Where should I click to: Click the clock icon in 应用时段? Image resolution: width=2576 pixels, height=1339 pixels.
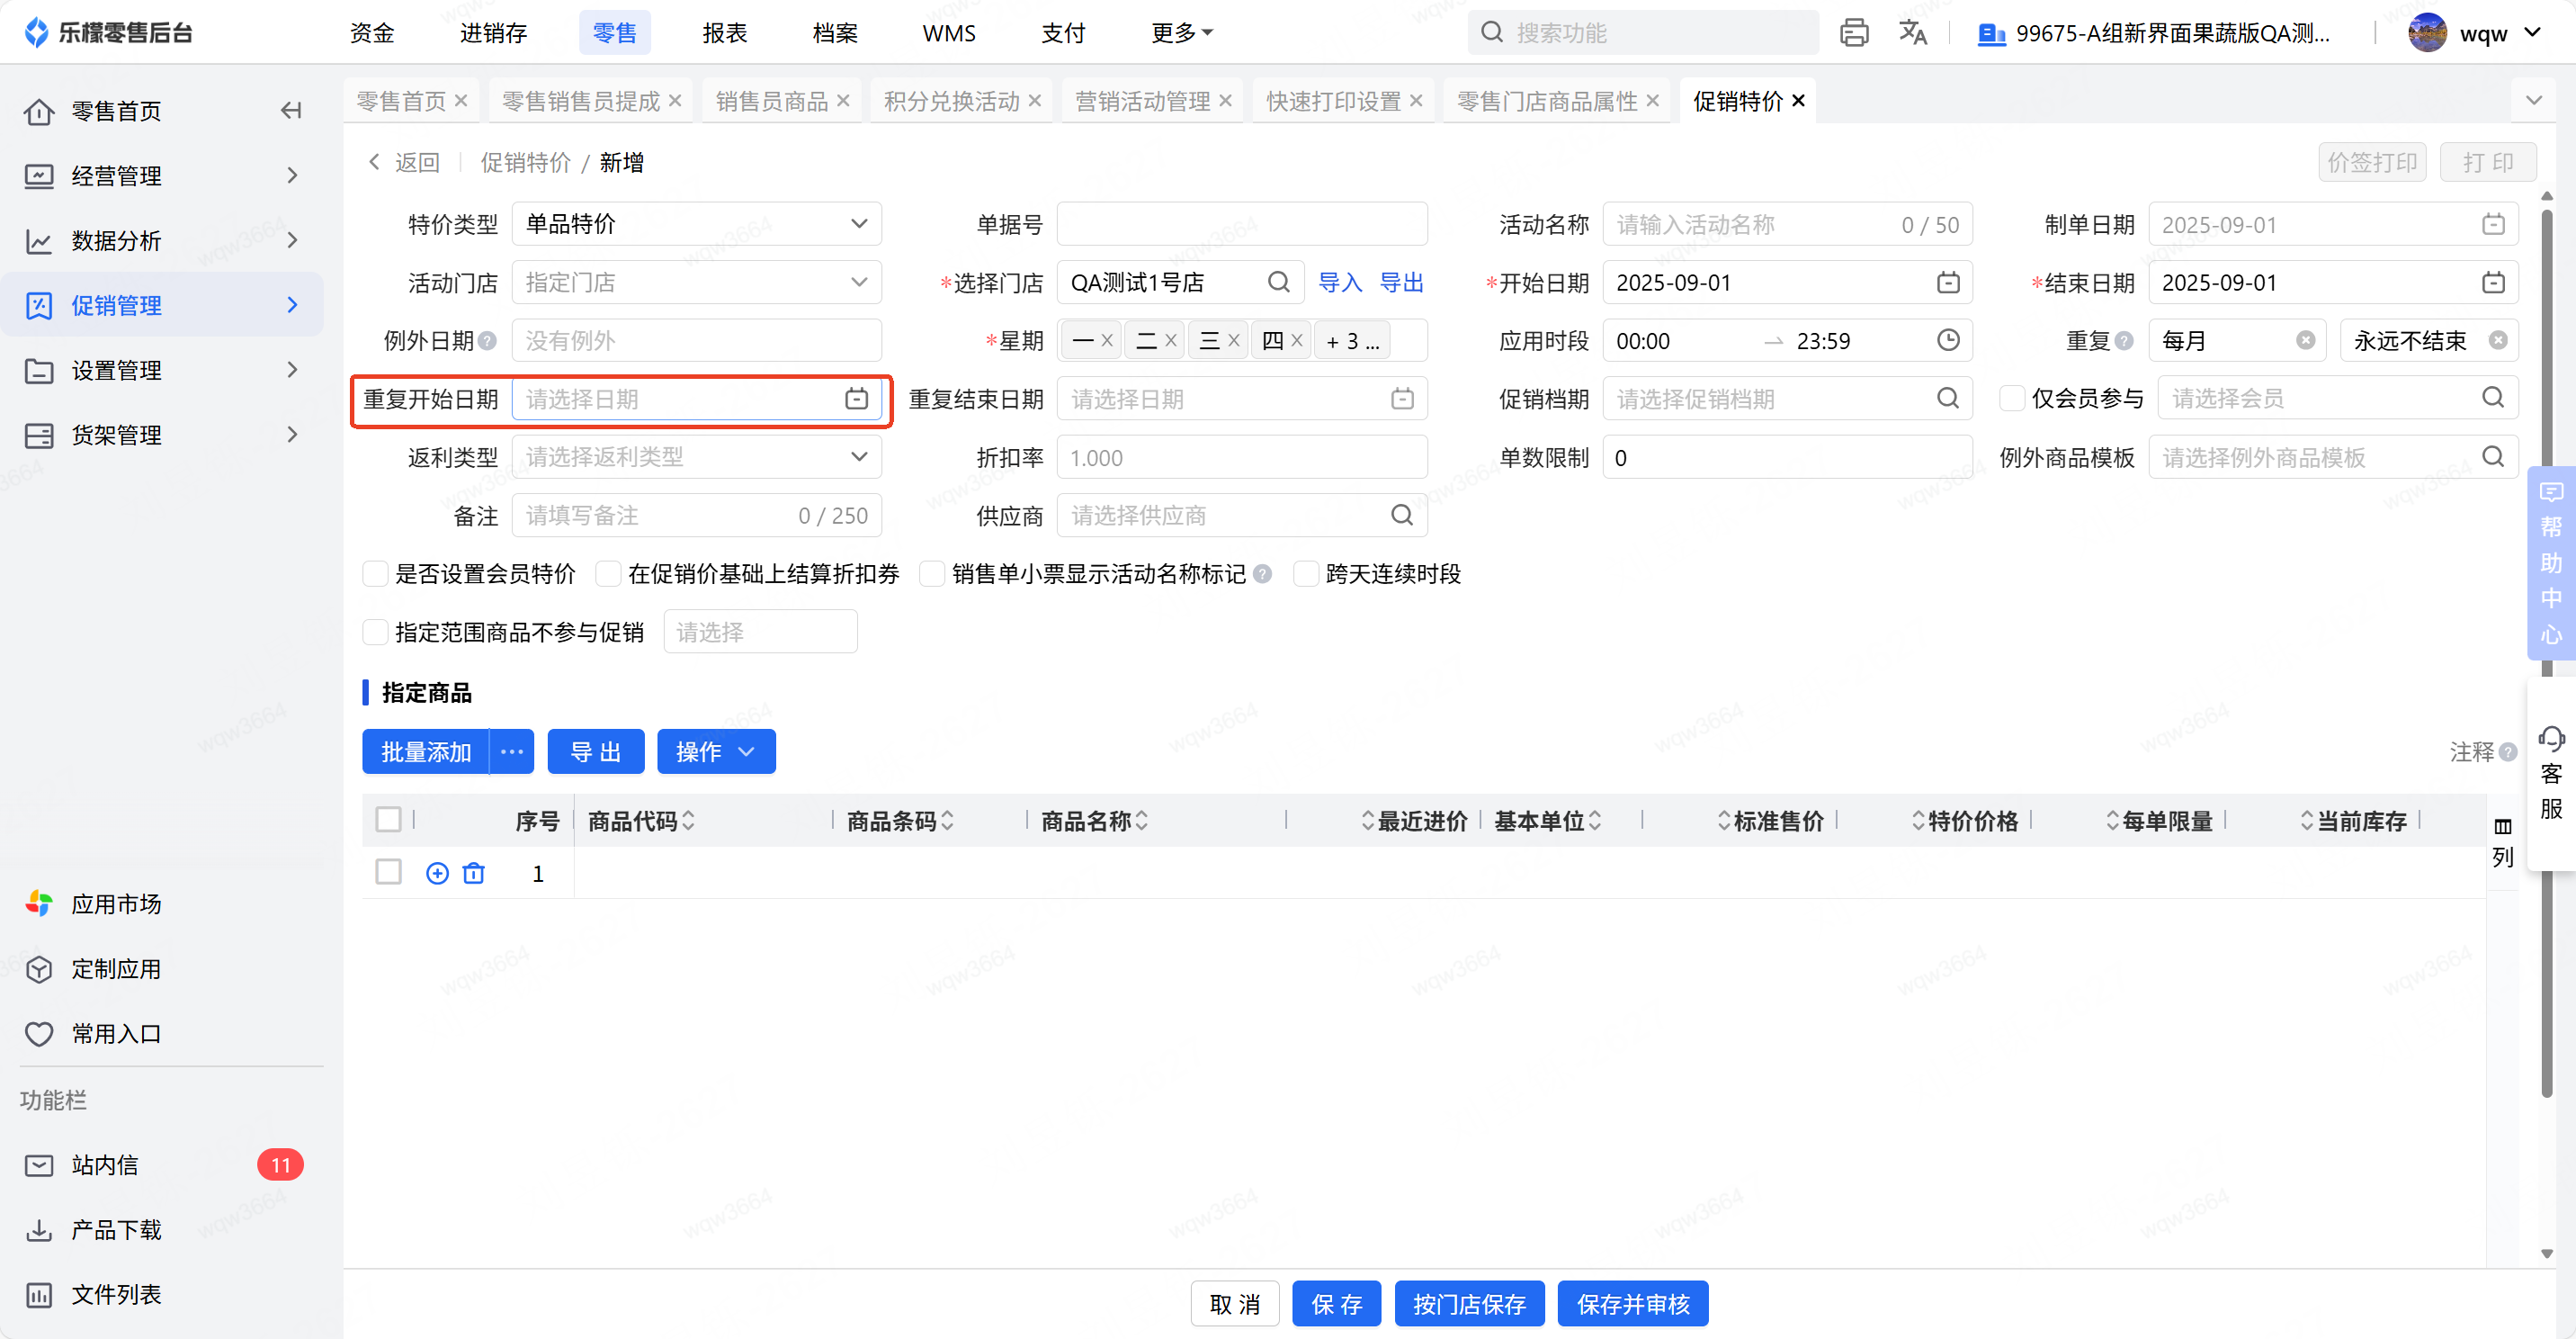(x=1947, y=341)
